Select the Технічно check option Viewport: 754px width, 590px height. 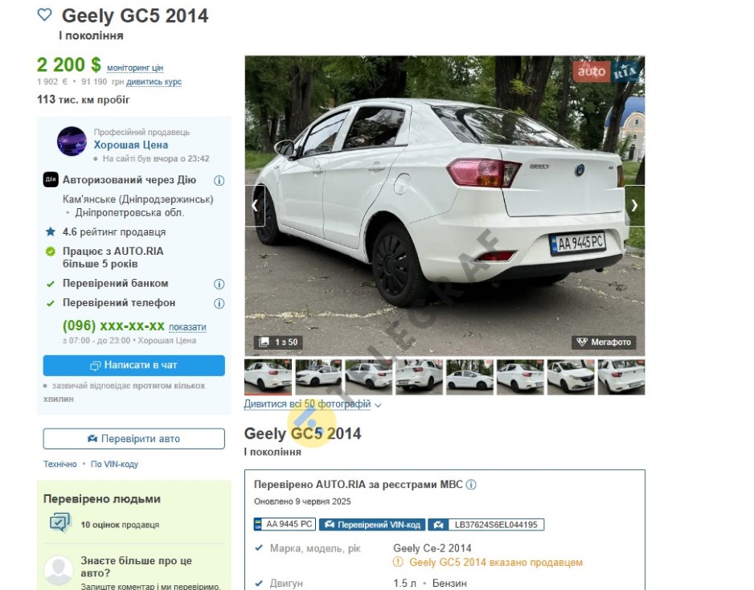coord(60,464)
